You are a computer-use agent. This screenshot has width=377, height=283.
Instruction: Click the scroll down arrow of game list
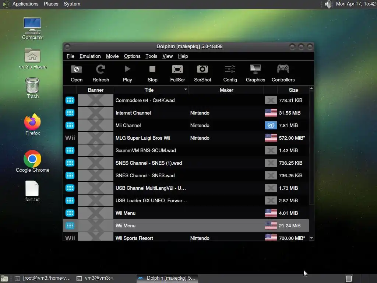(x=311, y=238)
